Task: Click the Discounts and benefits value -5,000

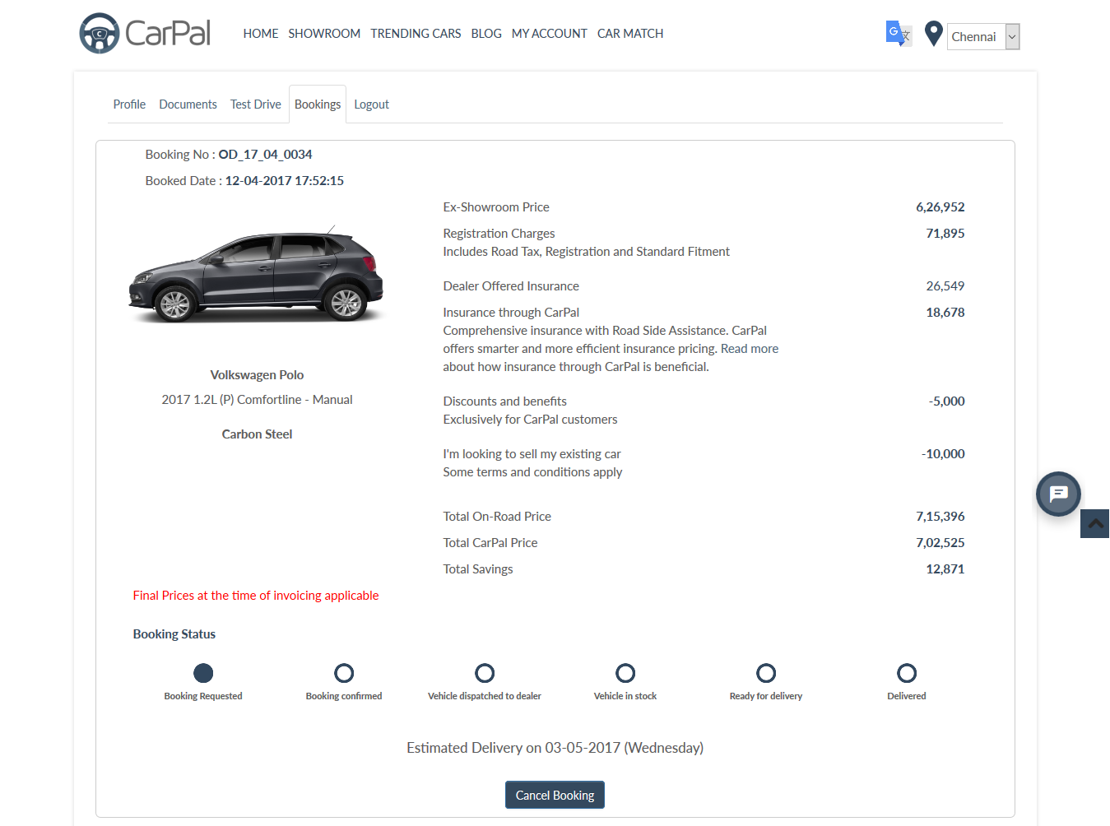Action: pyautogui.click(x=947, y=401)
